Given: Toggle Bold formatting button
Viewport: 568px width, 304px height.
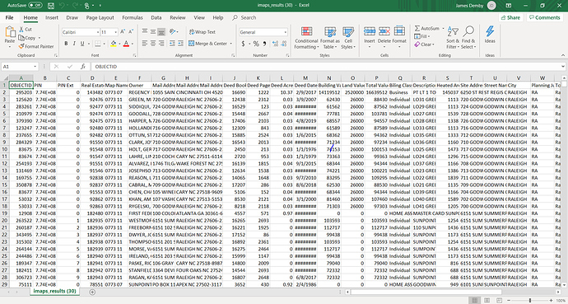Looking at the screenshot, I should pos(66,44).
